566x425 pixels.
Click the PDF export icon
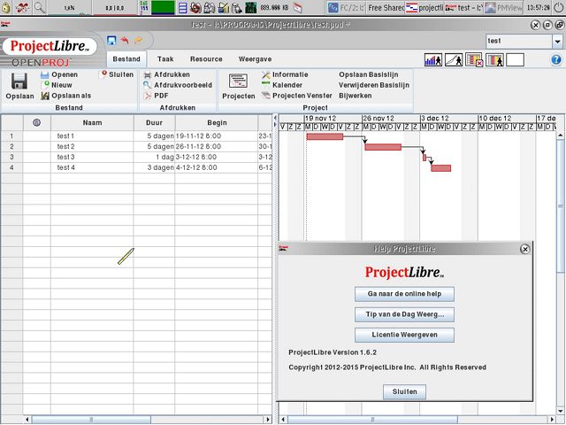(x=148, y=96)
